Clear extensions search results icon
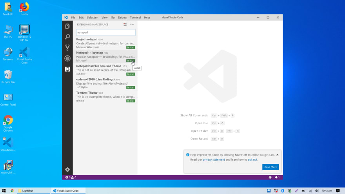The height and width of the screenshot is (194, 345). coord(125,24)
